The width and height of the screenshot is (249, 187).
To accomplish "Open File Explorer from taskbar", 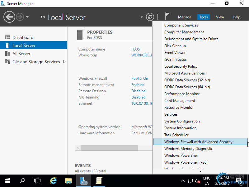I will click(x=68, y=181).
